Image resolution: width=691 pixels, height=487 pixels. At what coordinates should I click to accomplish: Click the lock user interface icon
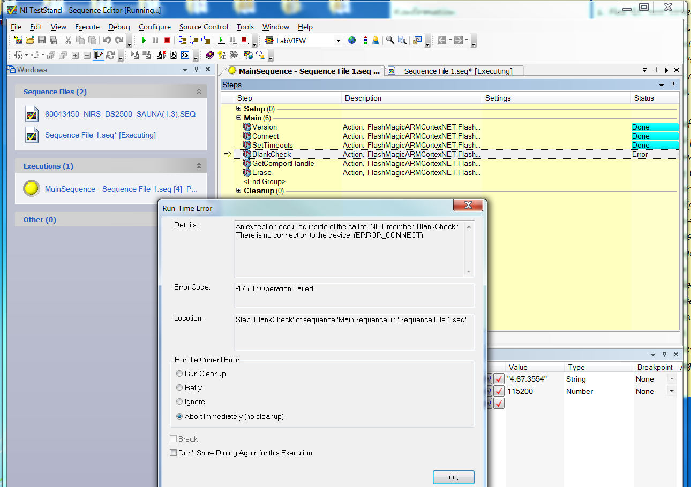pos(417,40)
